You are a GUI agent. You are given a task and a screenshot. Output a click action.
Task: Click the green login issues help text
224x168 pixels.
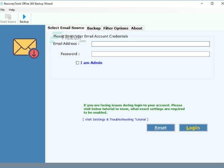click(134, 109)
